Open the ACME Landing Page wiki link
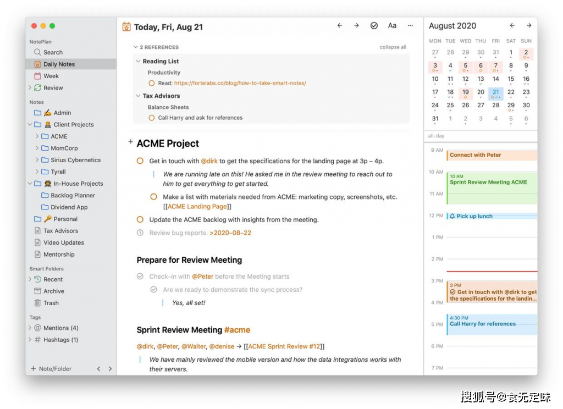Screen dimensions: 563x409 (197, 207)
